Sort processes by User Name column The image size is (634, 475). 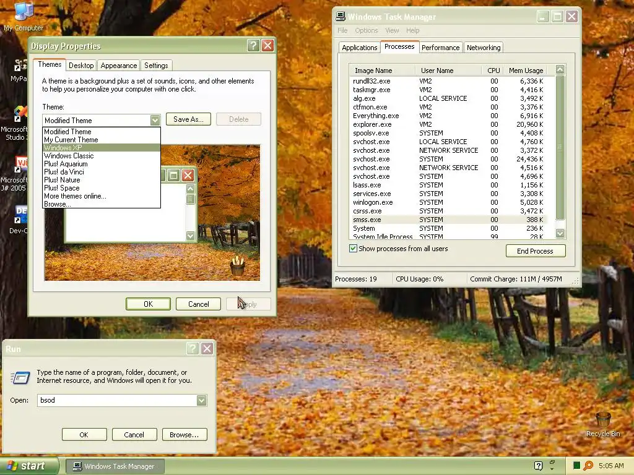[448, 71]
